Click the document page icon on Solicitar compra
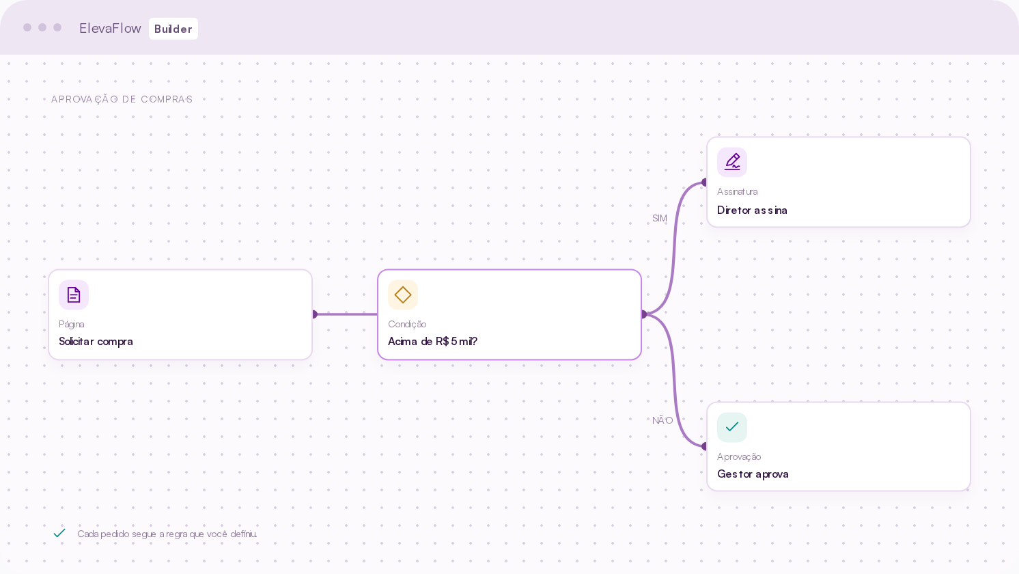The width and height of the screenshot is (1019, 574). coord(74,295)
